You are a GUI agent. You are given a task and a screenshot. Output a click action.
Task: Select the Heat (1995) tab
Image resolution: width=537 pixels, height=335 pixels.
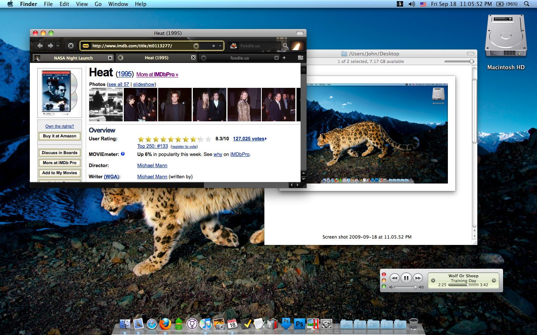(156, 58)
